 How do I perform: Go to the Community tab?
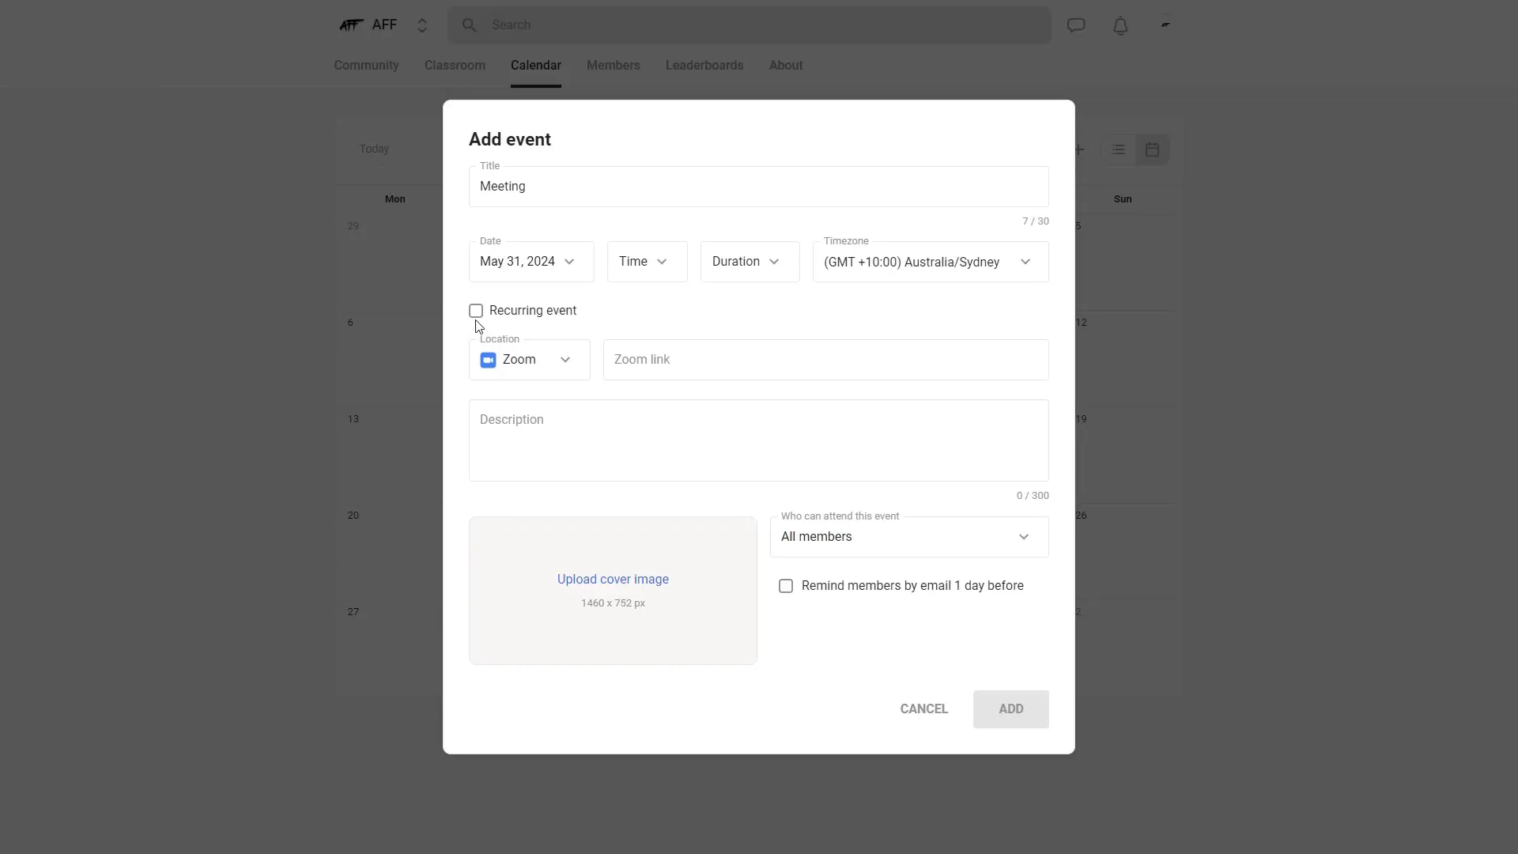click(366, 66)
